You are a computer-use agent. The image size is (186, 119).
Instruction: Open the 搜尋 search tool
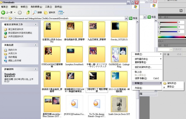pos(37,12)
